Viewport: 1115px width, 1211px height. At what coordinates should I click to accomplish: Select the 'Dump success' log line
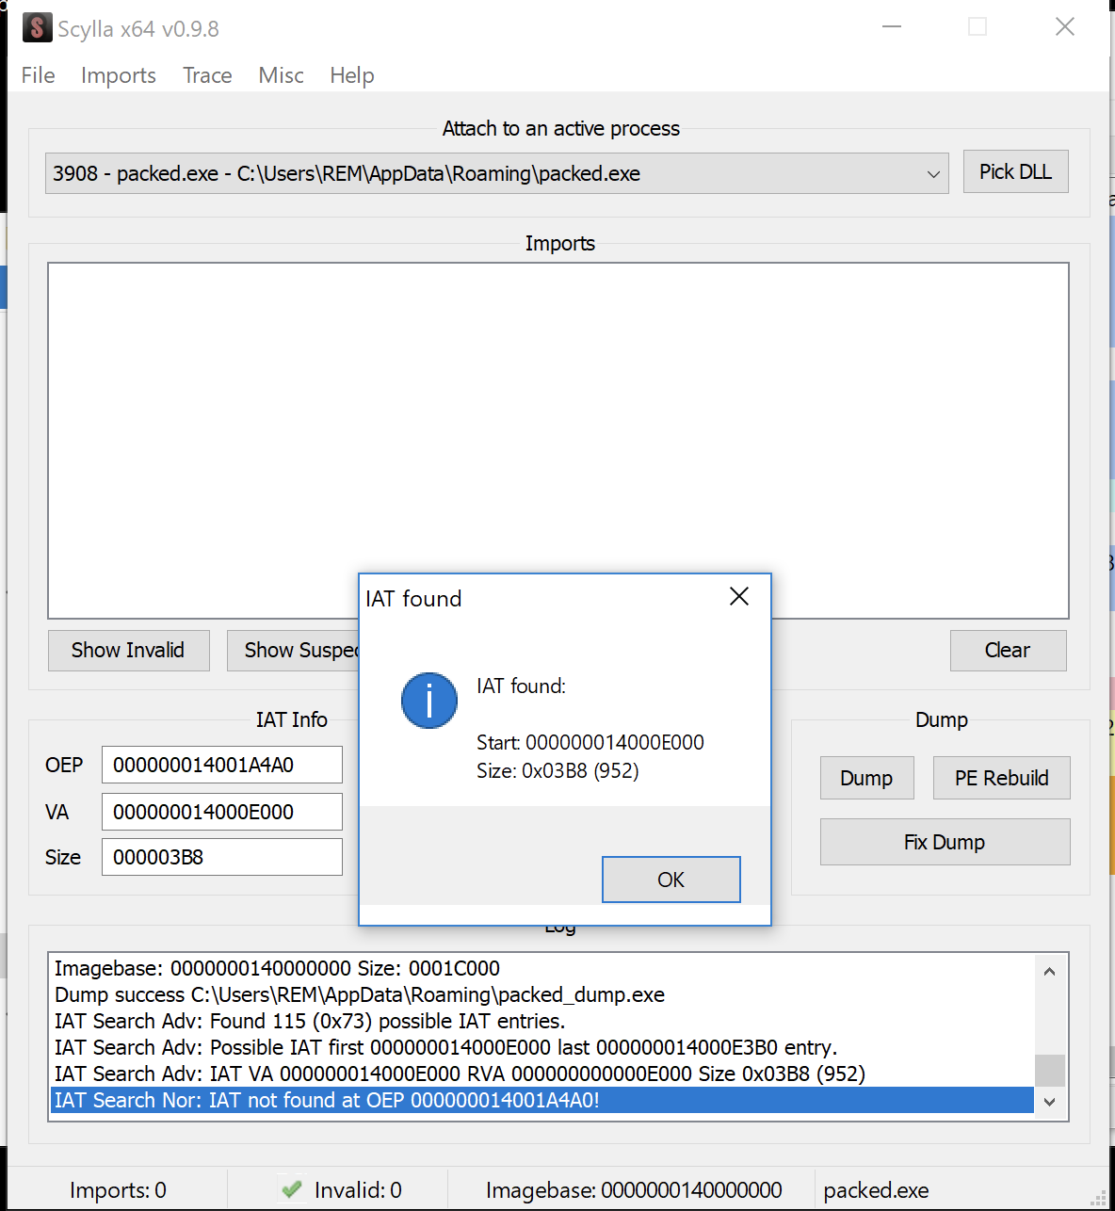coord(541,994)
